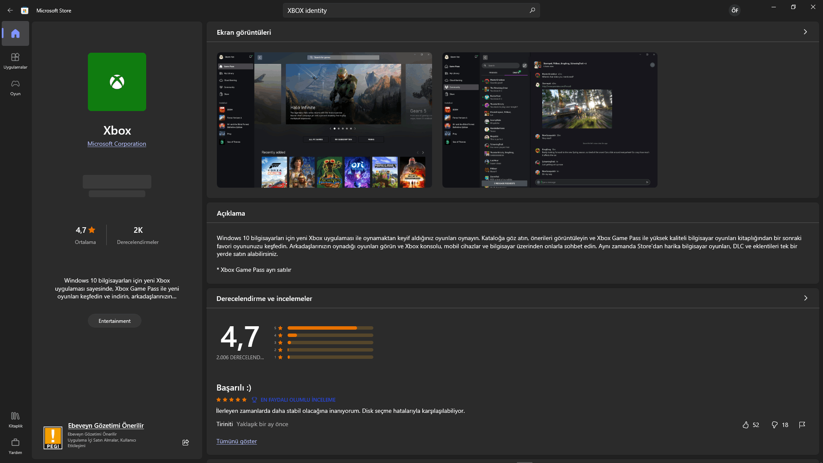The width and height of the screenshot is (823, 463).
Task: Toggle thumbs up on Tiriniti review
Action: tap(745, 424)
